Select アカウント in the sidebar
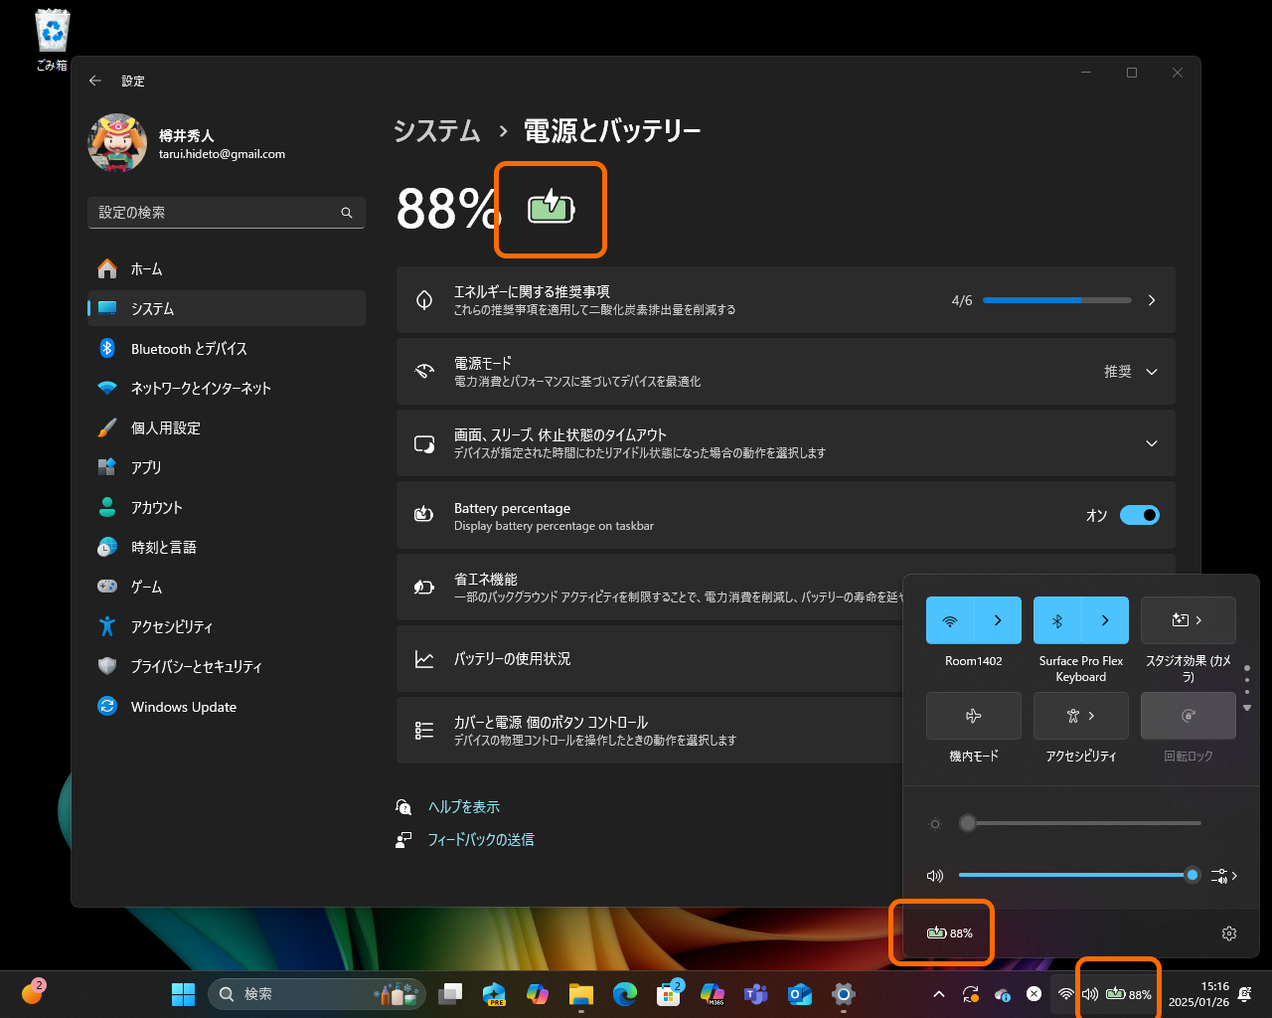 [156, 507]
